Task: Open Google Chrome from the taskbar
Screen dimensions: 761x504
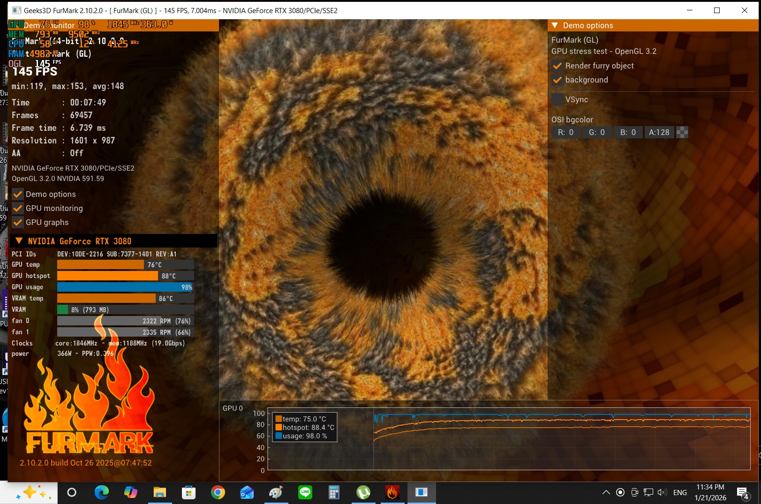Action: (x=218, y=492)
